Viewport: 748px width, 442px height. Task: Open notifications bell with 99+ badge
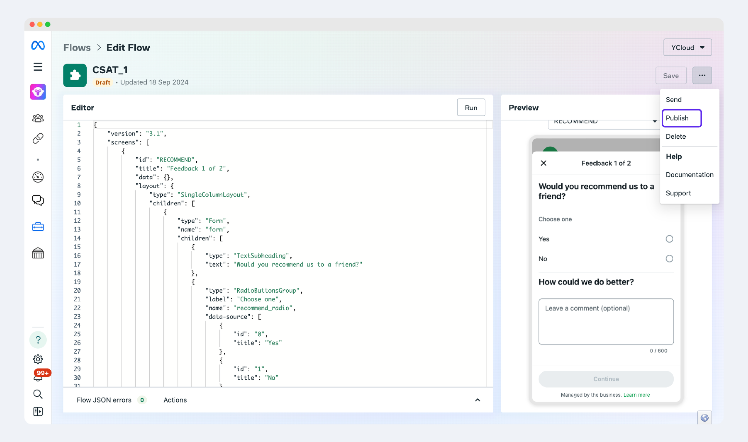point(38,377)
